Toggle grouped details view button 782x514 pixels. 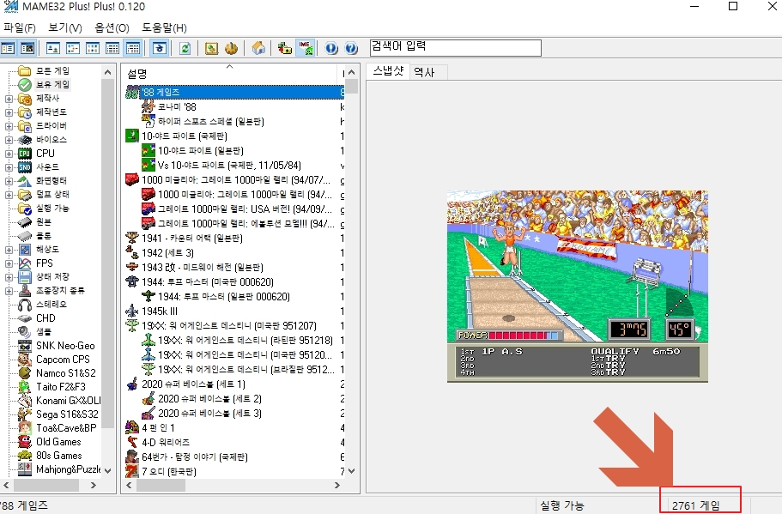coord(133,48)
